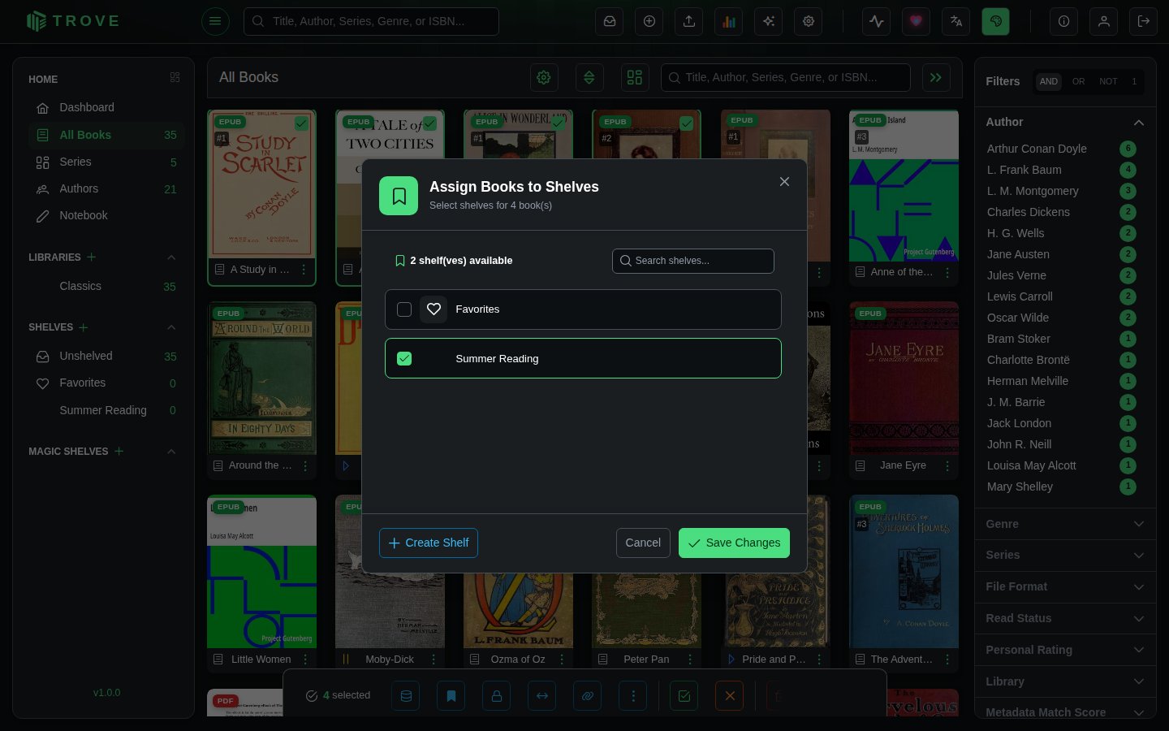Open the user profile icon
This screenshot has height=731, width=1169.
click(1104, 21)
